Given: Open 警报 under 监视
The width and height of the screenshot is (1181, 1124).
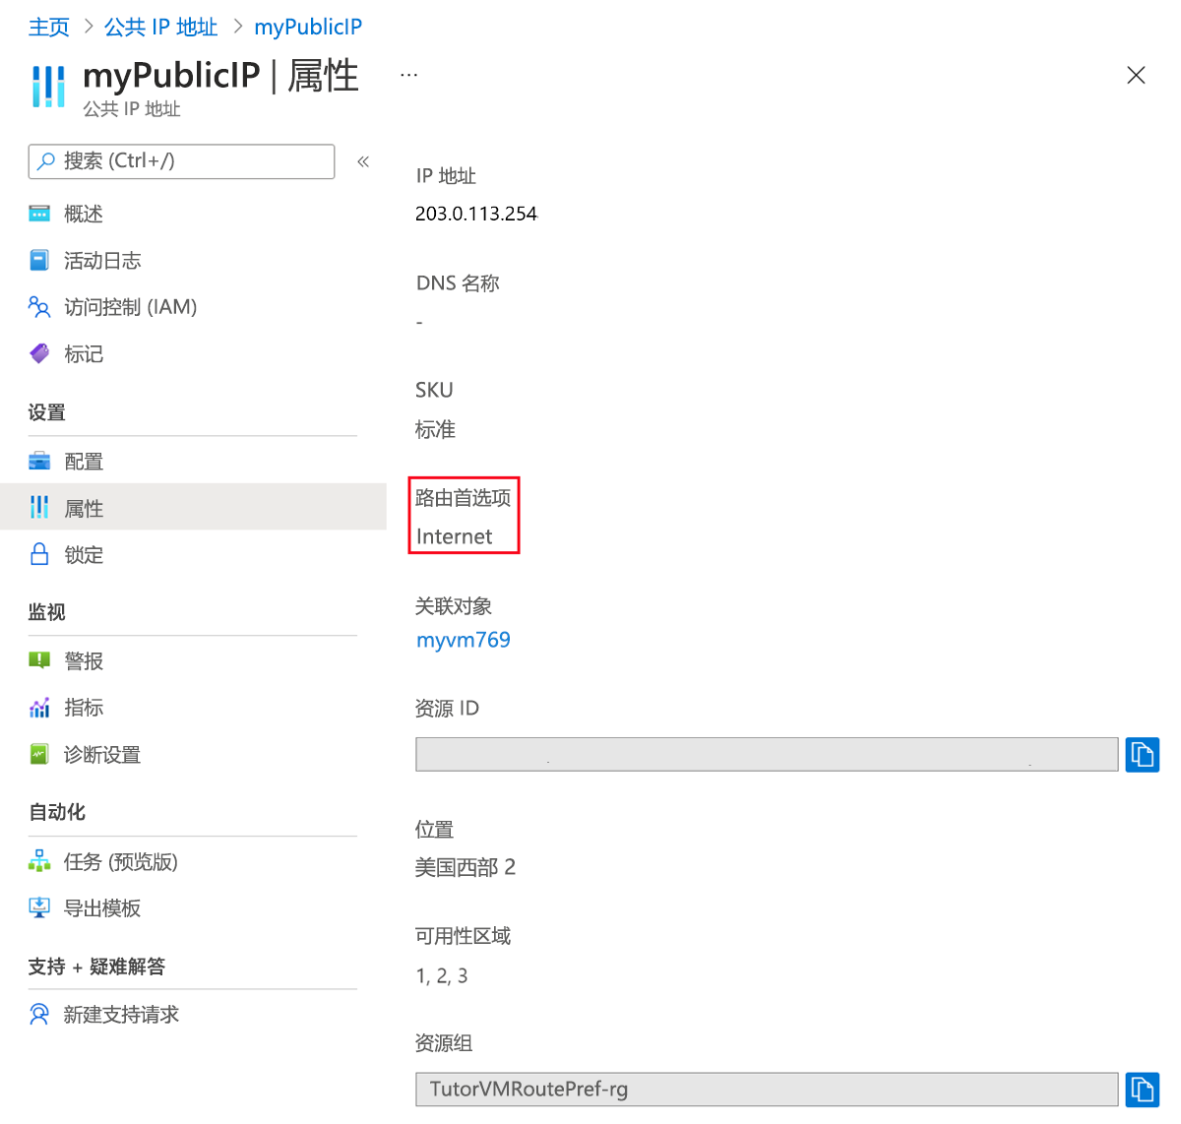Looking at the screenshot, I should click(84, 660).
